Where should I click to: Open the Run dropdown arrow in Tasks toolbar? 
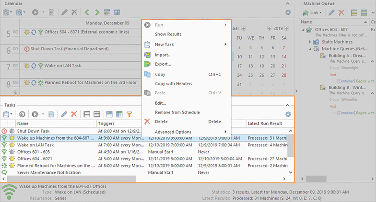pyautogui.click(x=43, y=114)
